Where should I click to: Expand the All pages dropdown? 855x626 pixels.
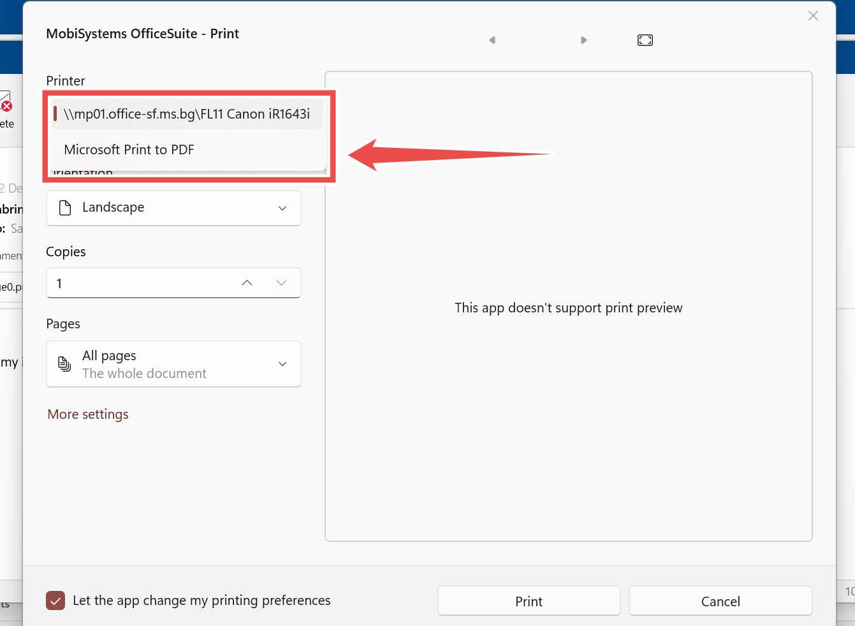pyautogui.click(x=173, y=364)
